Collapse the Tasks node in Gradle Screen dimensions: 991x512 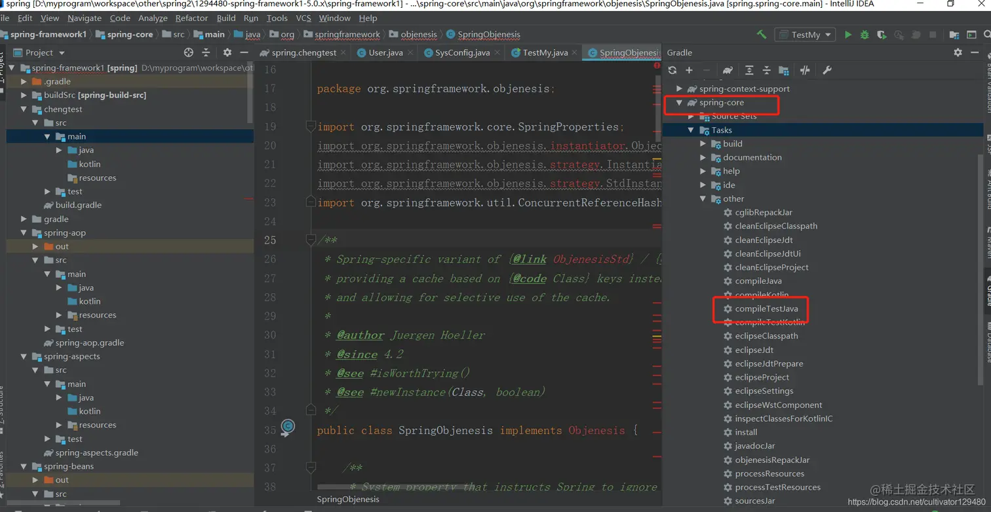(x=691, y=130)
